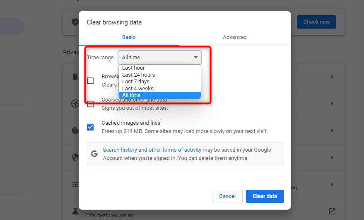Click the external link open-in-new icon
The image size is (364, 220).
tap(332, 211)
